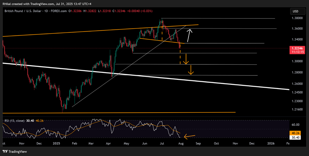Open the 1D interval in chart legend
Image resolution: width=309 pixels, height=156 pixels.
[48, 12]
